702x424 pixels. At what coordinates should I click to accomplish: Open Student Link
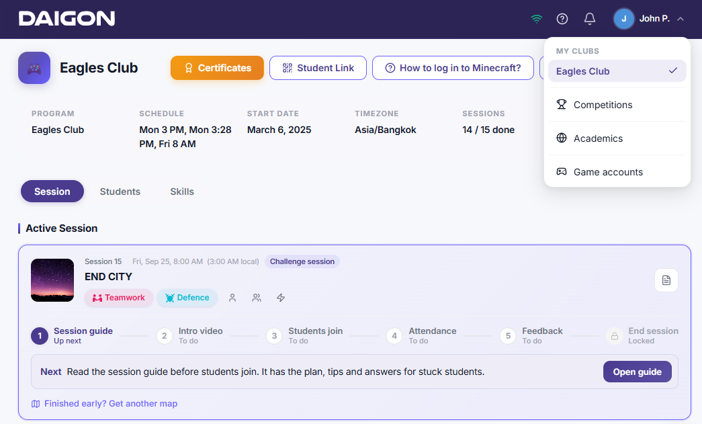coord(318,68)
